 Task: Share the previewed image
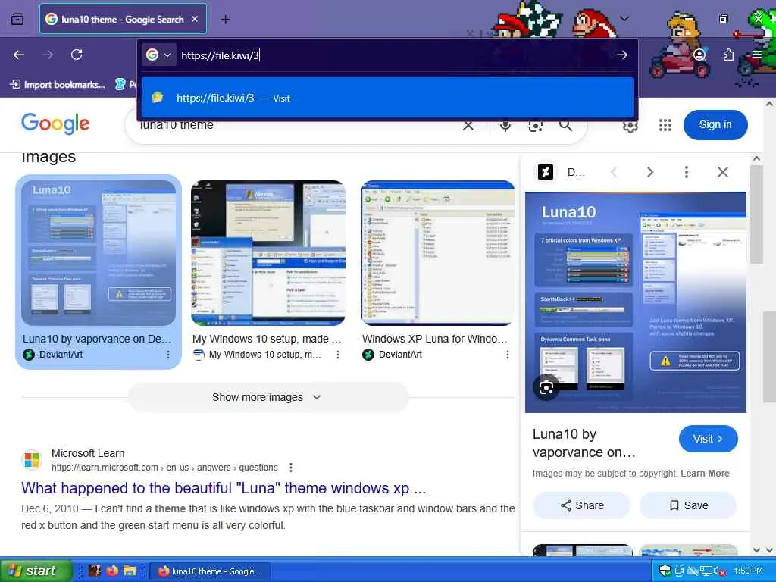581,505
